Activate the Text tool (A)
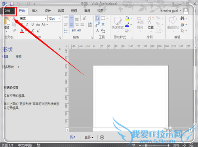 point(97,31)
